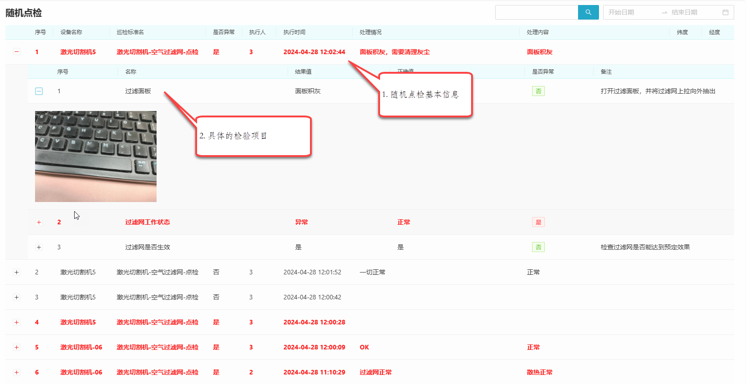The width and height of the screenshot is (746, 384).
Task: Set the 开始日期 start date field
Action: (632, 12)
